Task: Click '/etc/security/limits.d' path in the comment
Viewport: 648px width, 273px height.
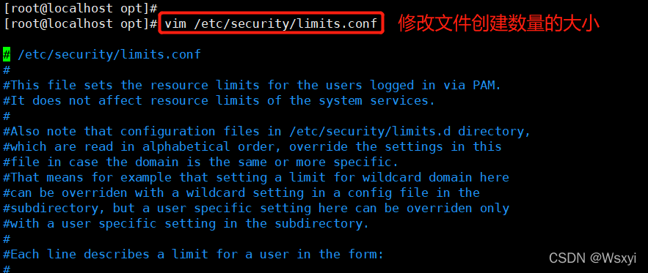Action: [x=370, y=132]
